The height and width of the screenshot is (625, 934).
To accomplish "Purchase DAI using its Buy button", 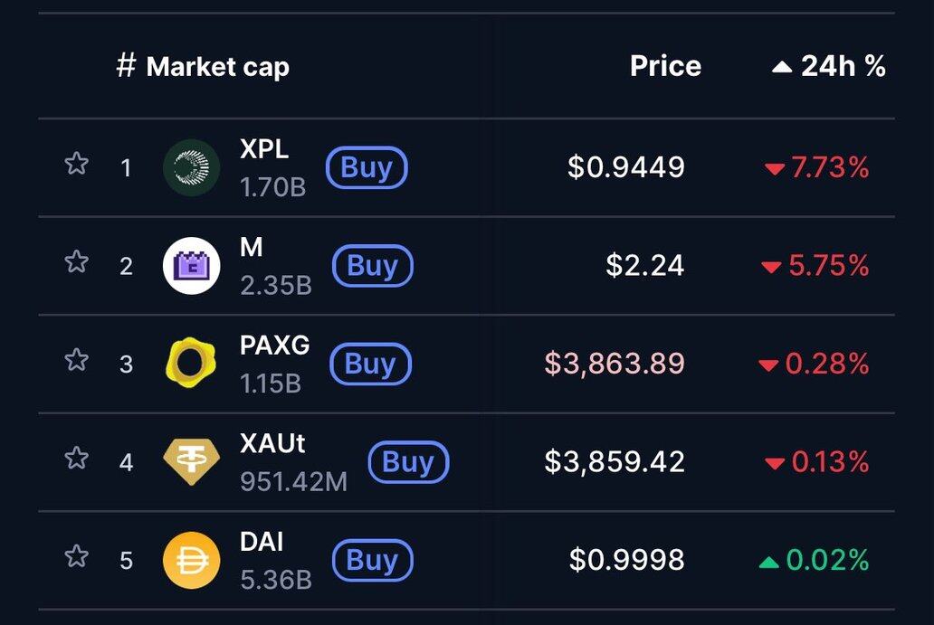I will pos(372,561).
